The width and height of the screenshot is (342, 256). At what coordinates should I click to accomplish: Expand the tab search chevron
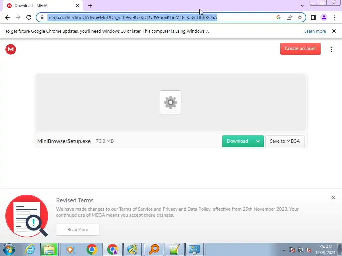pos(302,6)
